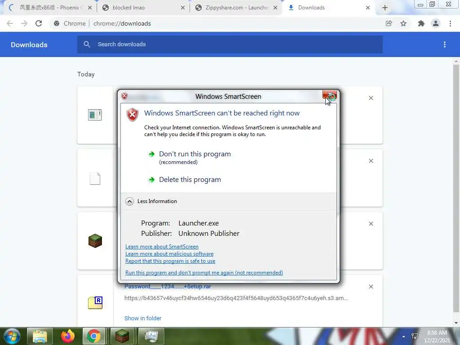Show hidden system tray icons
This screenshot has width=460, height=345.
(x=404, y=336)
